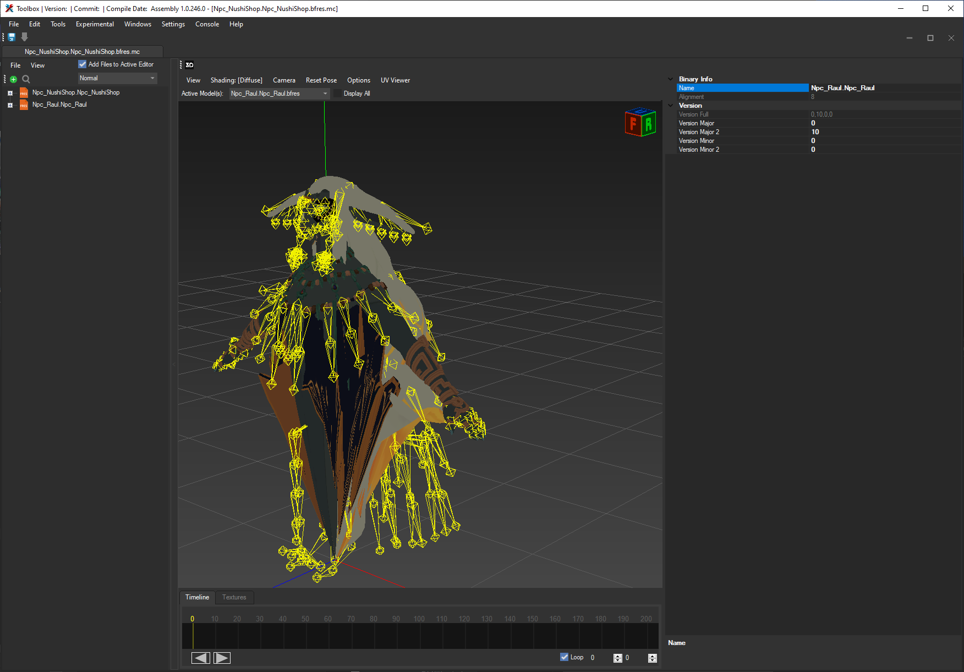Click Reset Pose in viewport toolbar
Viewport: 964px width, 672px height.
pos(321,80)
